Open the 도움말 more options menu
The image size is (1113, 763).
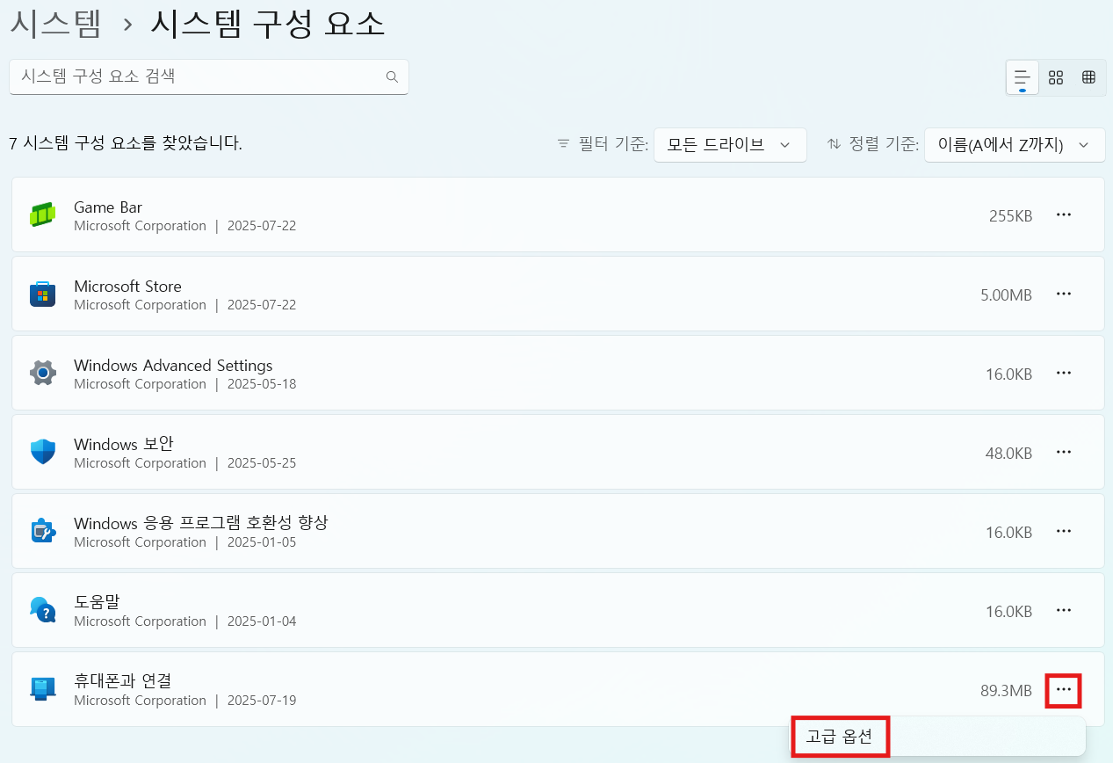pyautogui.click(x=1064, y=610)
